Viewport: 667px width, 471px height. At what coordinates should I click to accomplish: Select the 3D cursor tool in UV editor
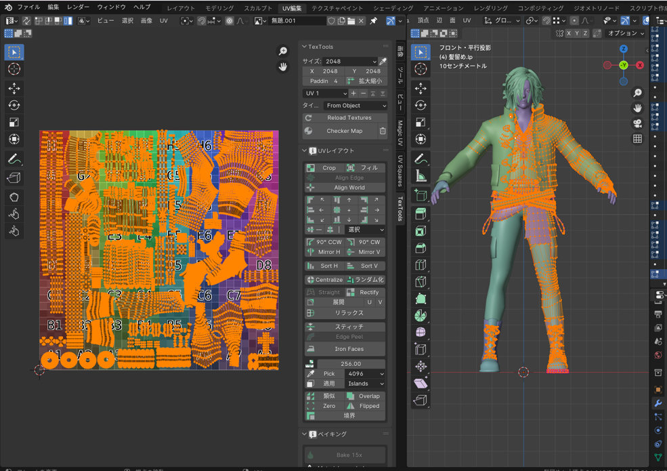[14, 68]
